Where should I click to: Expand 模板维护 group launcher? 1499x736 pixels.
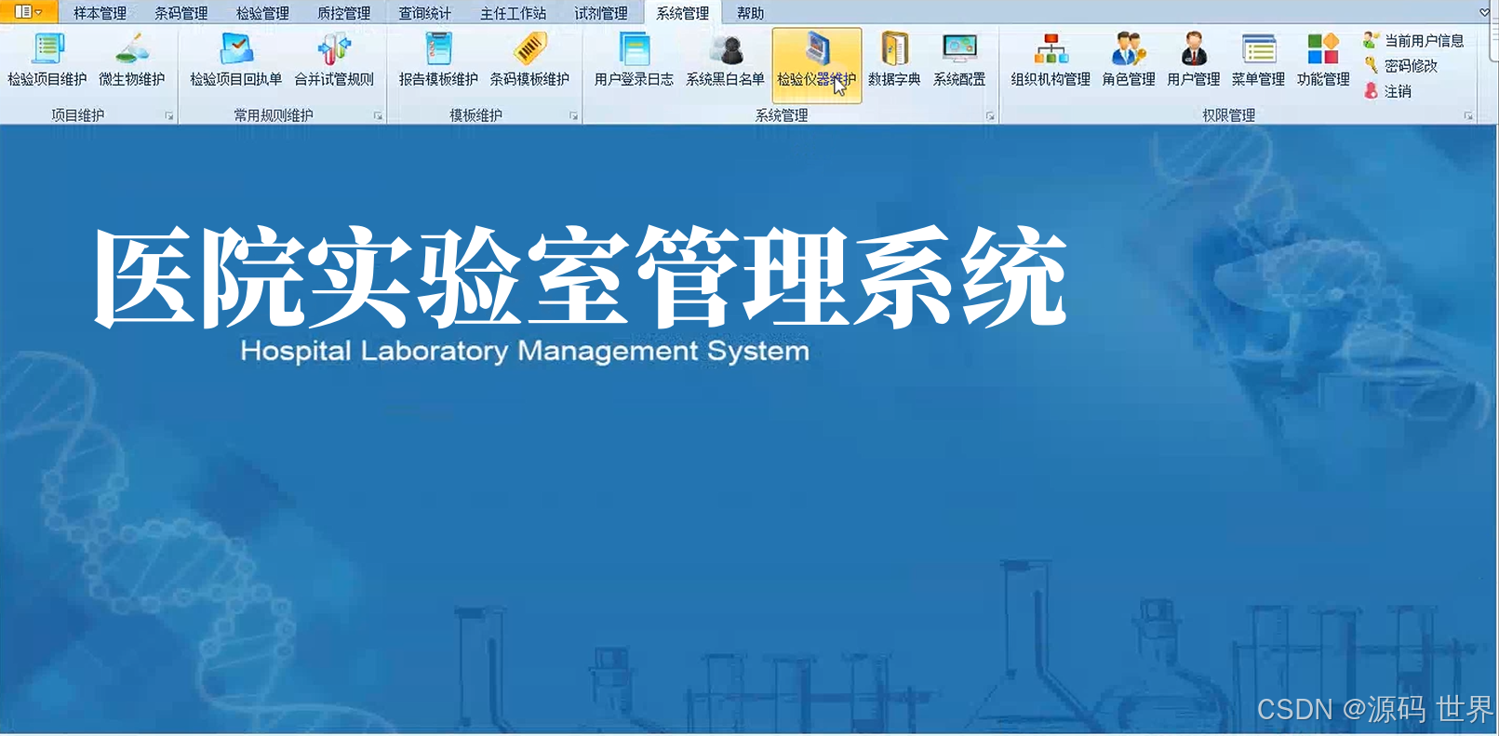574,116
